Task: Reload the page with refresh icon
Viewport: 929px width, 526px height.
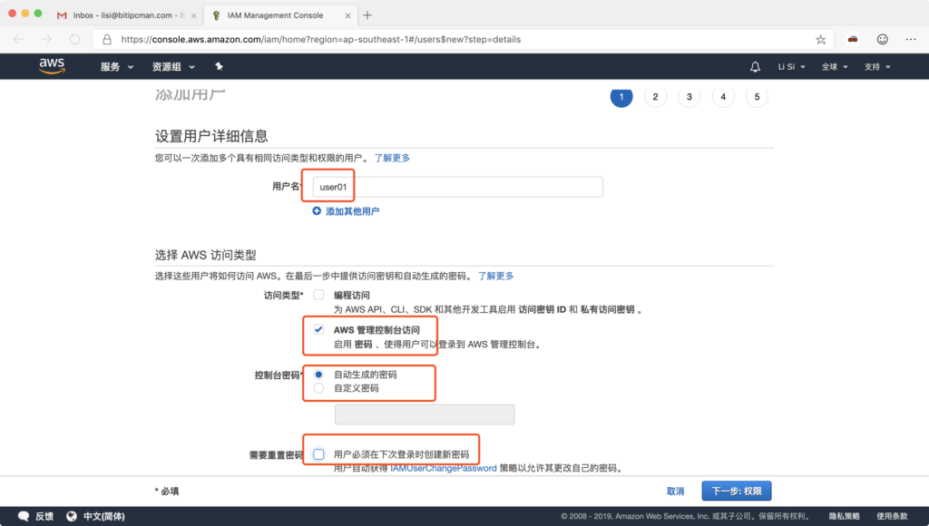Action: (x=74, y=39)
